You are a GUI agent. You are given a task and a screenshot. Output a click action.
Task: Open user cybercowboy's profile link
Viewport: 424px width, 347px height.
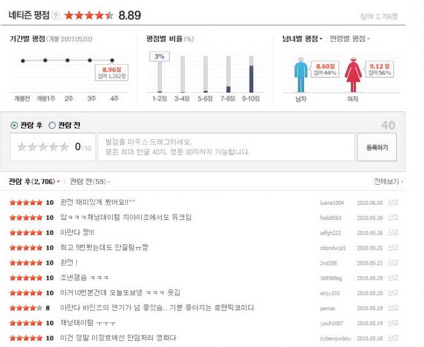(x=334, y=338)
